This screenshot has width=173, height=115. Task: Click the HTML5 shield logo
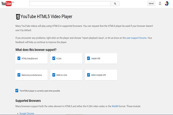18,17
